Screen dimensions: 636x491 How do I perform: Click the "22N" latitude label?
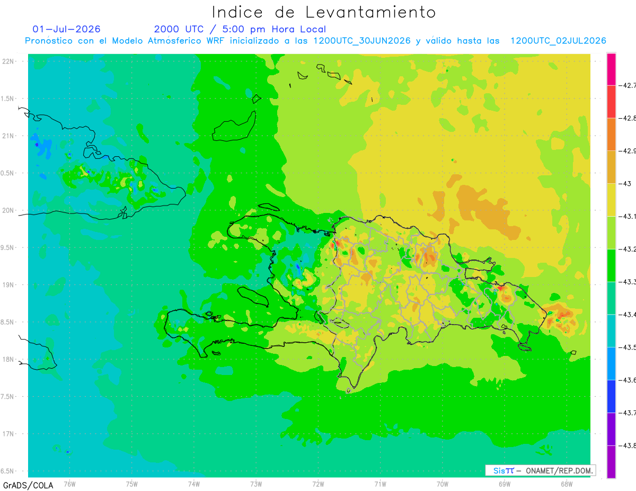8,61
